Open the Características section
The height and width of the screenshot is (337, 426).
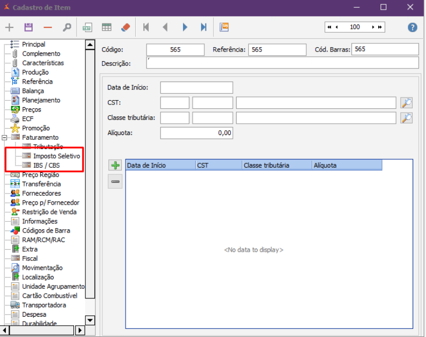(x=43, y=63)
